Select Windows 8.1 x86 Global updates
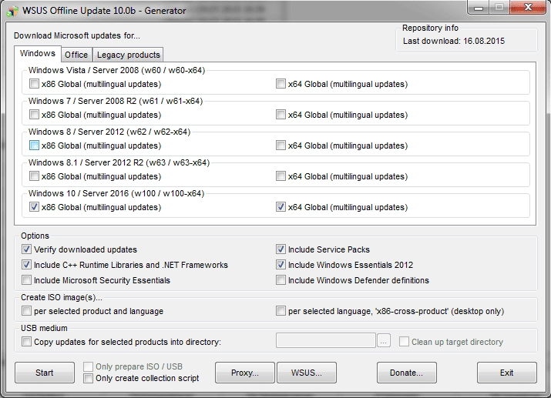The width and height of the screenshot is (551, 398). pos(34,176)
